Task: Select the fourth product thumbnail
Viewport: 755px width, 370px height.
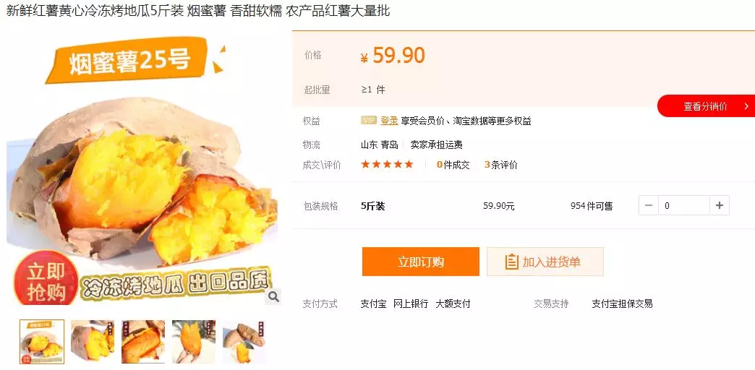Action: pos(194,342)
